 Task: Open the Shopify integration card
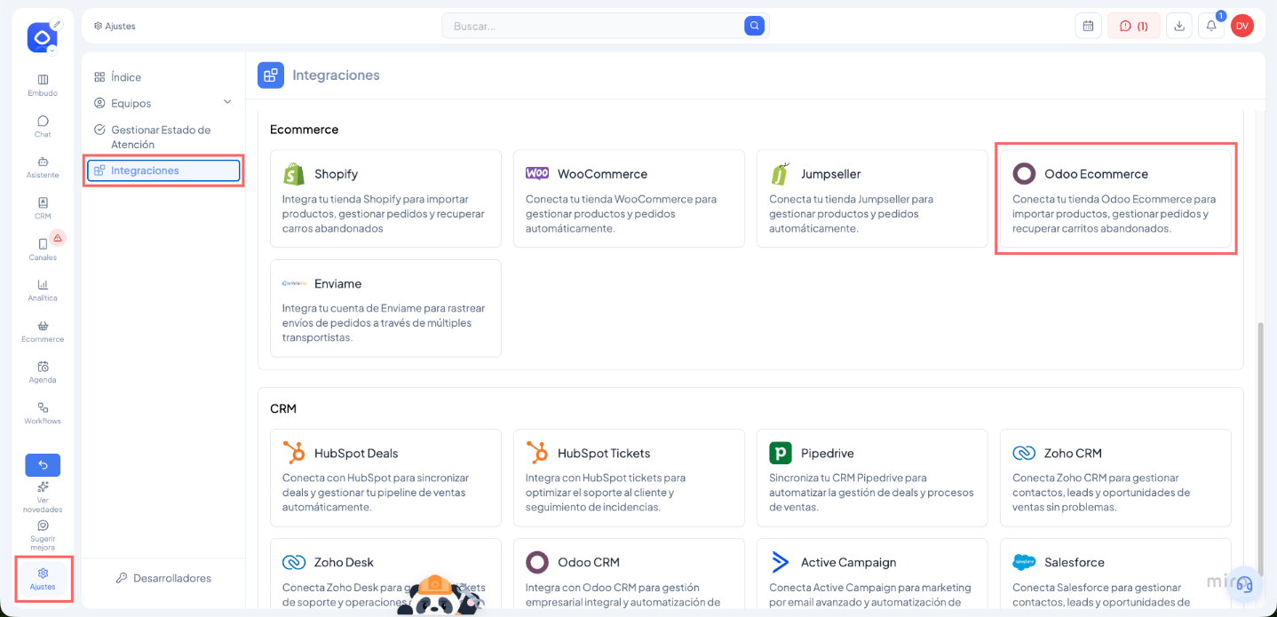(x=385, y=198)
